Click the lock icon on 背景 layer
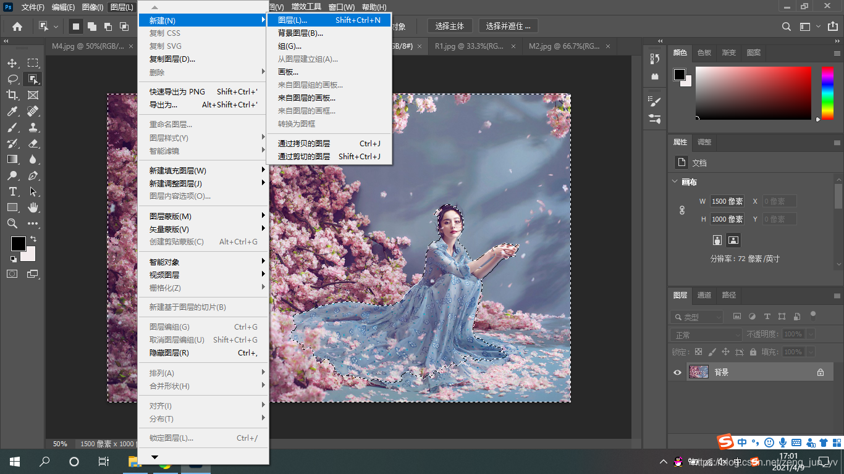 821,372
